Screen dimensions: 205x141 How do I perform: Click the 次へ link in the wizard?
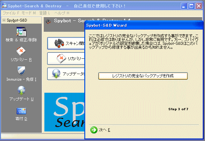pyautogui.click(x=104, y=130)
